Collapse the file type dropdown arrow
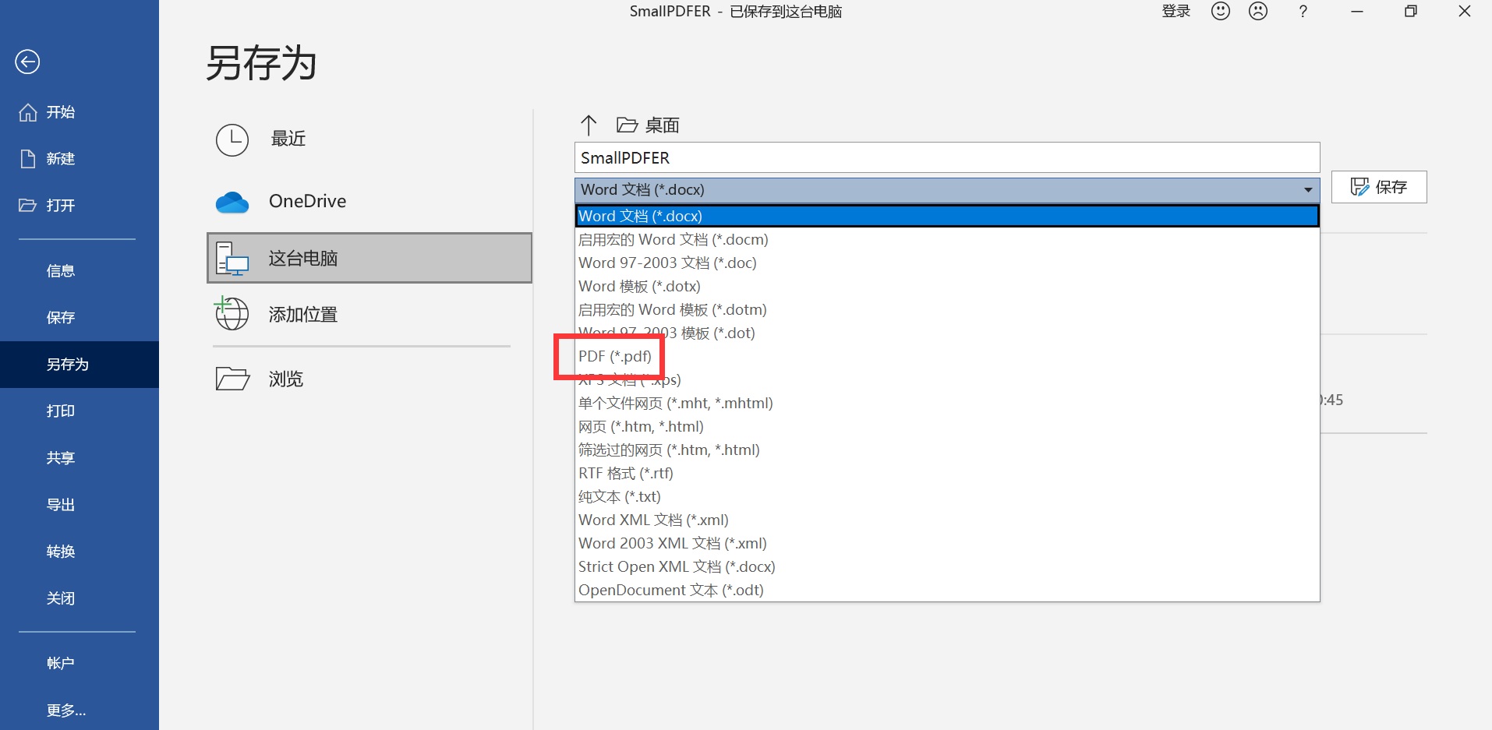This screenshot has height=730, width=1492. [1307, 190]
